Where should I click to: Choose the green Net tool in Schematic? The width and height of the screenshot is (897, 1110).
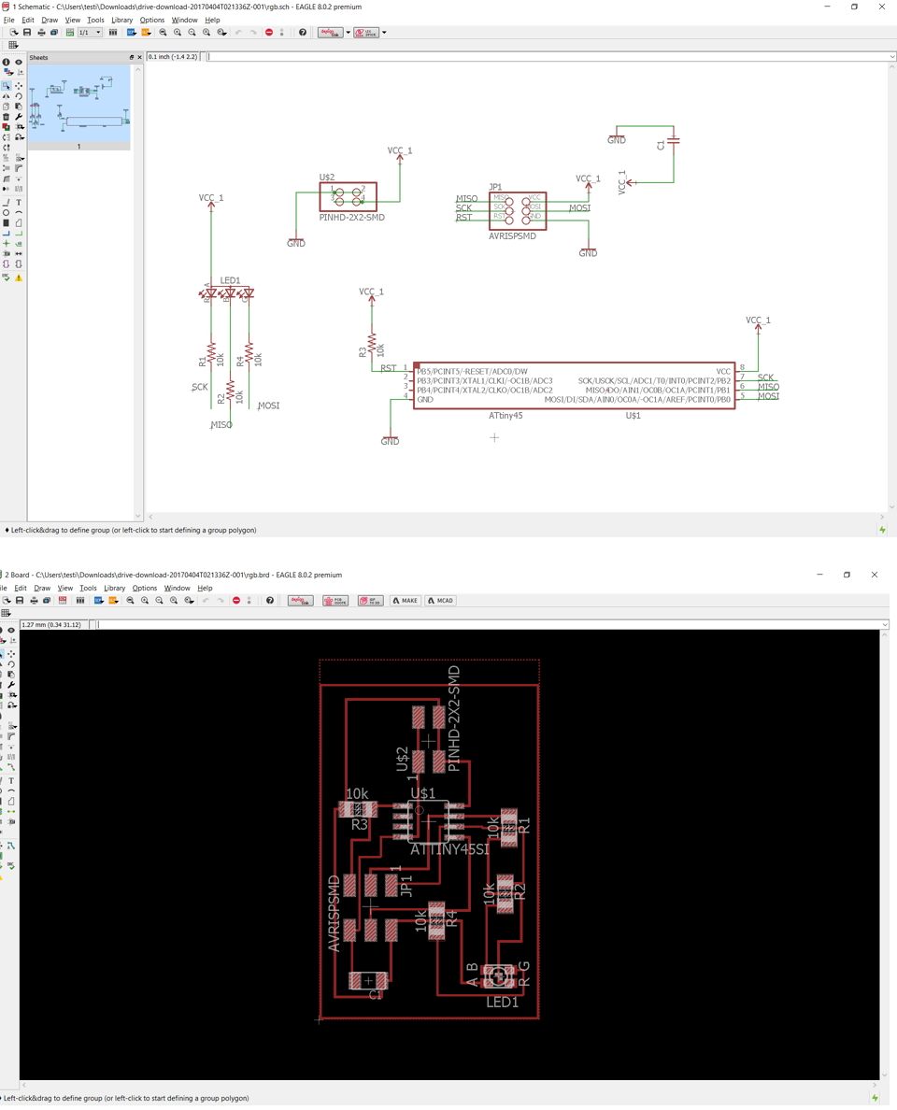click(19, 233)
